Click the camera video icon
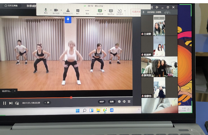 click(x=56, y=11)
